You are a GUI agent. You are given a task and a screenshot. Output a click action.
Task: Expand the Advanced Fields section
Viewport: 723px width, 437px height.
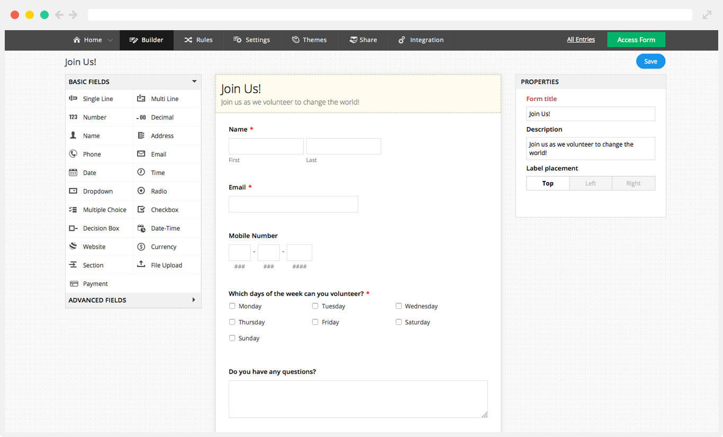(x=133, y=300)
